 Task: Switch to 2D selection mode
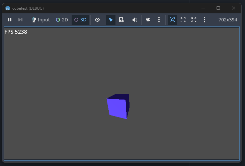(62, 20)
